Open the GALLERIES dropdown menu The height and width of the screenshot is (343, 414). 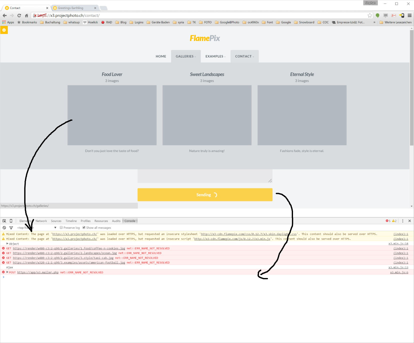click(186, 56)
